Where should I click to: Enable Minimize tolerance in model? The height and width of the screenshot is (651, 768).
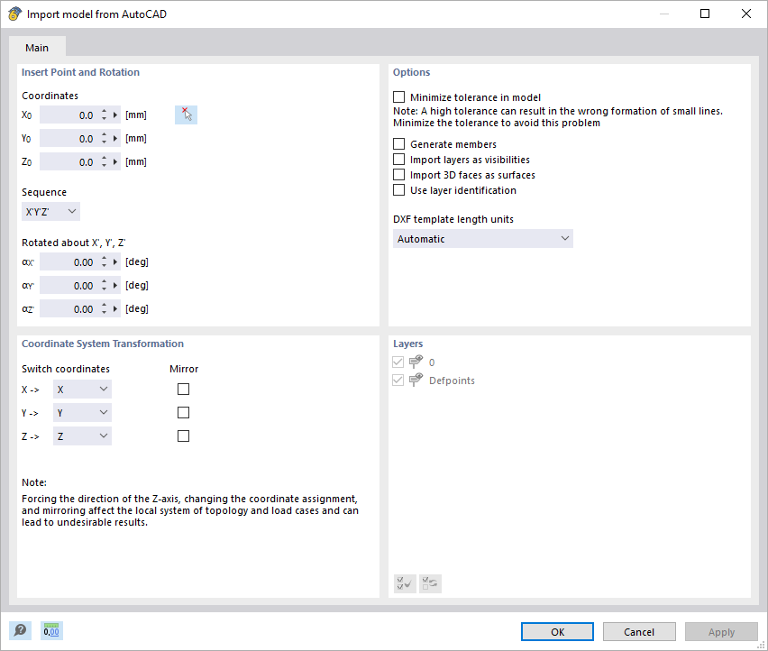click(x=399, y=97)
